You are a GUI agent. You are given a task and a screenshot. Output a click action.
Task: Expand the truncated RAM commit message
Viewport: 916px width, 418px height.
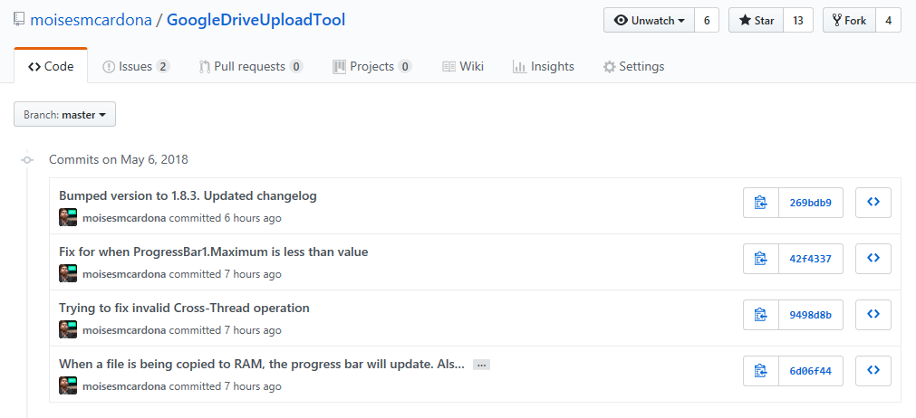pyautogui.click(x=481, y=365)
